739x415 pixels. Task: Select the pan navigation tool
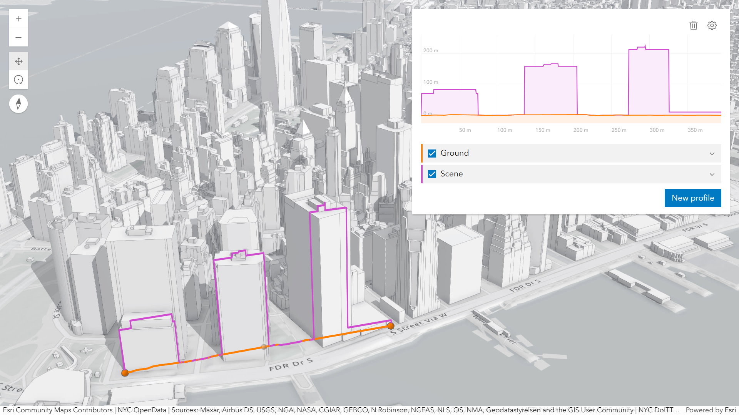pyautogui.click(x=18, y=61)
